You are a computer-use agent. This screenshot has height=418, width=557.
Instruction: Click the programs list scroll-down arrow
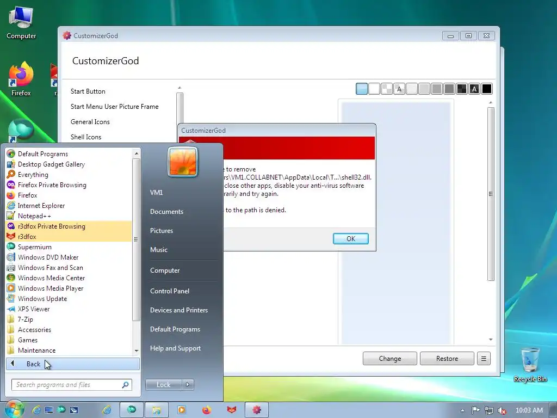click(137, 351)
